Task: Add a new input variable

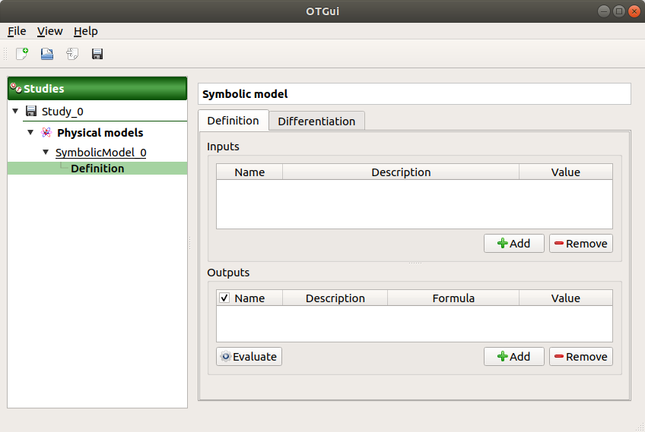Action: 513,244
